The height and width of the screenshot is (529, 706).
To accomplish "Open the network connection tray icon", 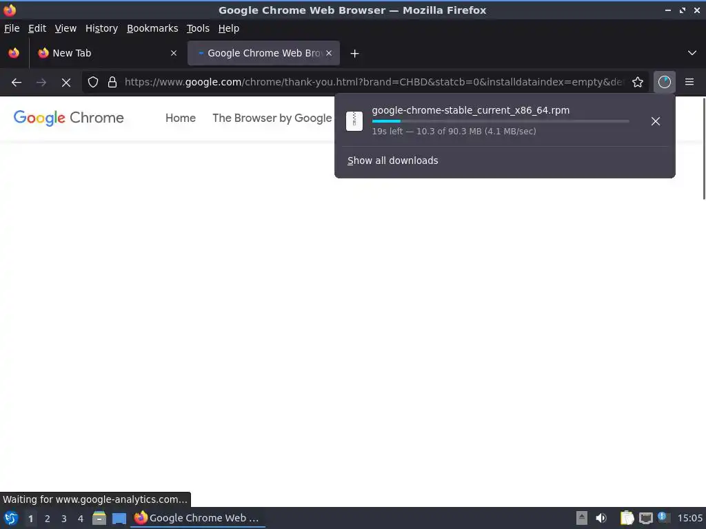I will (645, 518).
